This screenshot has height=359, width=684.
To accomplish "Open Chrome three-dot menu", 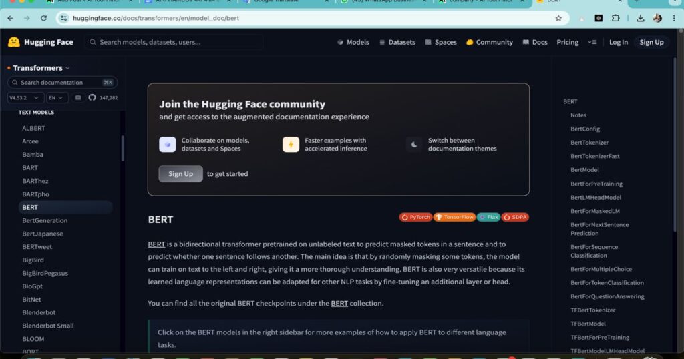I will tap(674, 18).
